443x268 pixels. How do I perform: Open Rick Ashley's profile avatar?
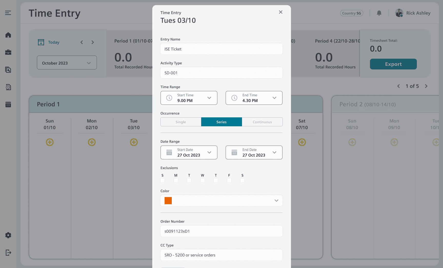[399, 13]
